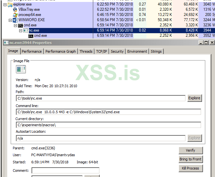Show the Environment tab
Viewport: 215px width, 177px height.
click(x=137, y=51)
